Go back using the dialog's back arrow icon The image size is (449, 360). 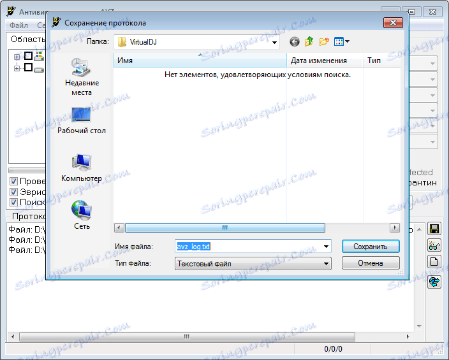coord(295,42)
